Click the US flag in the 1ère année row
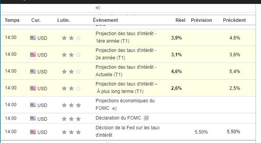The height and width of the screenshot is (143, 261). pyautogui.click(x=33, y=38)
